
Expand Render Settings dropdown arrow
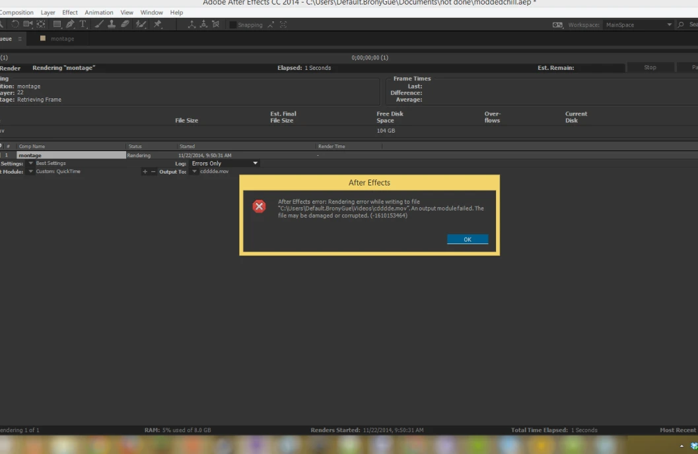pyautogui.click(x=31, y=164)
